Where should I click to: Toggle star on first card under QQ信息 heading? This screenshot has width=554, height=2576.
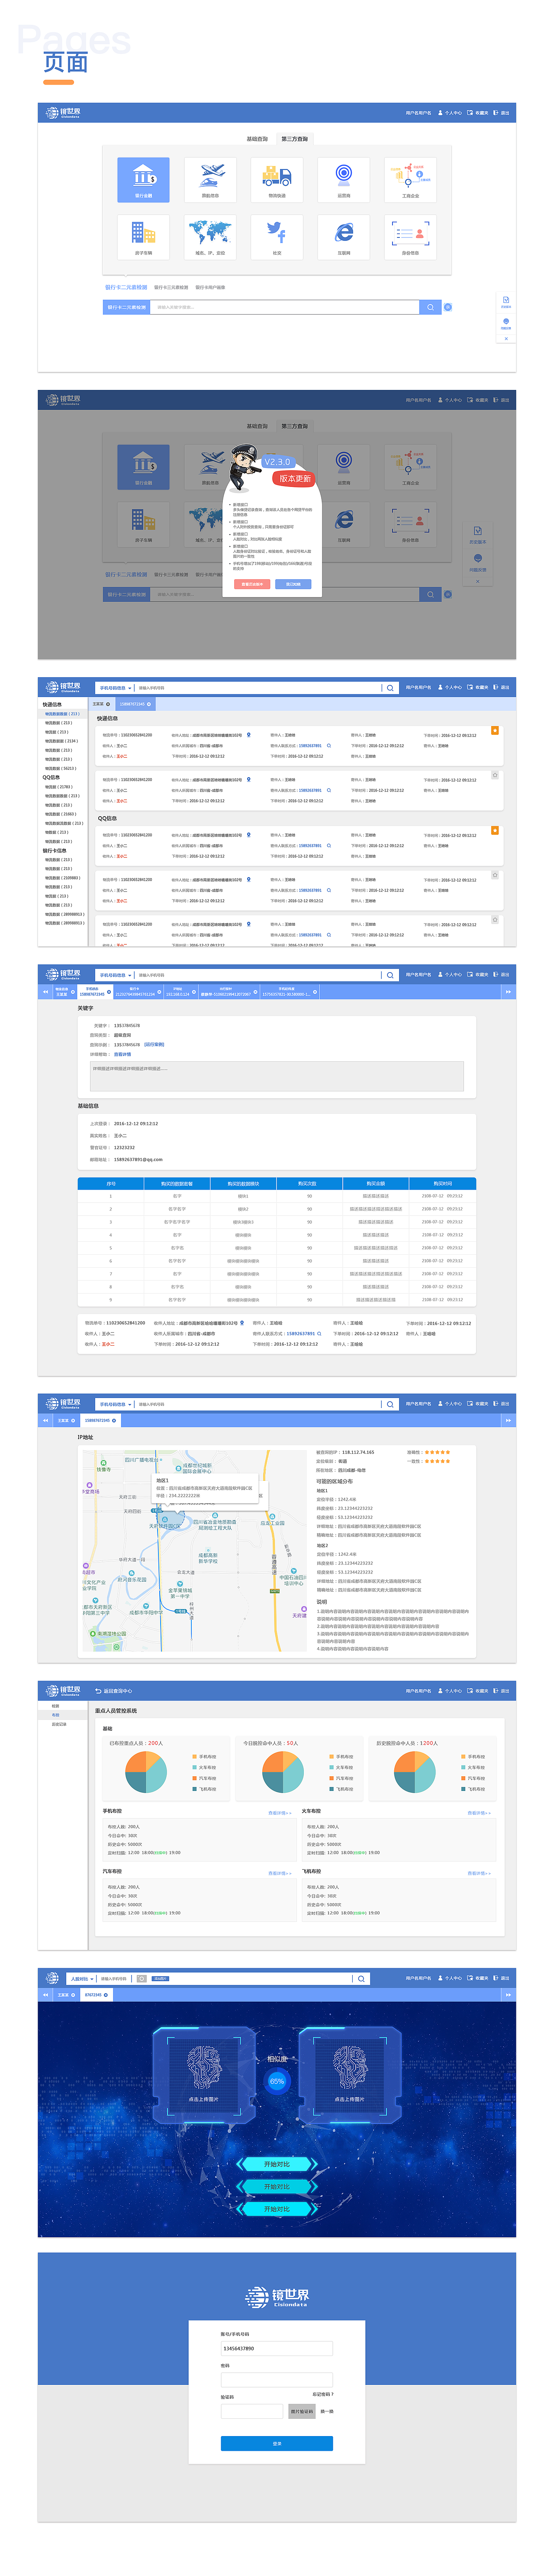[495, 830]
